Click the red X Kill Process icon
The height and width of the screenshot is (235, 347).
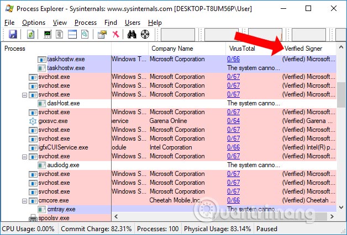click(x=115, y=34)
